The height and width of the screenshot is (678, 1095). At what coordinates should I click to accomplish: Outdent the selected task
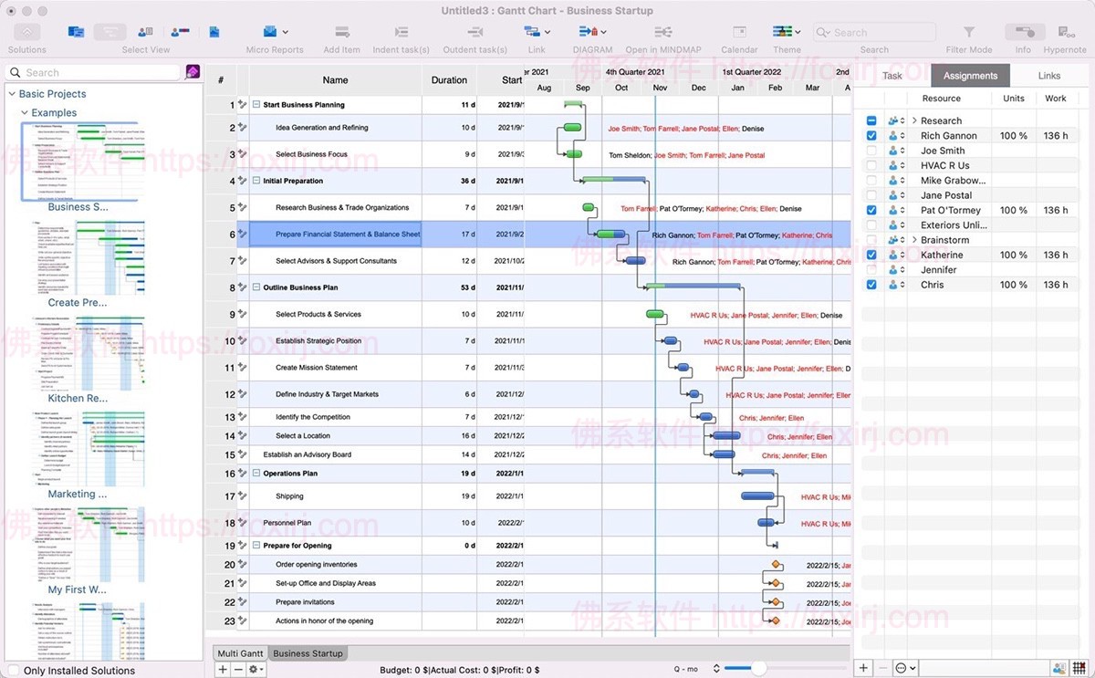[x=474, y=30]
